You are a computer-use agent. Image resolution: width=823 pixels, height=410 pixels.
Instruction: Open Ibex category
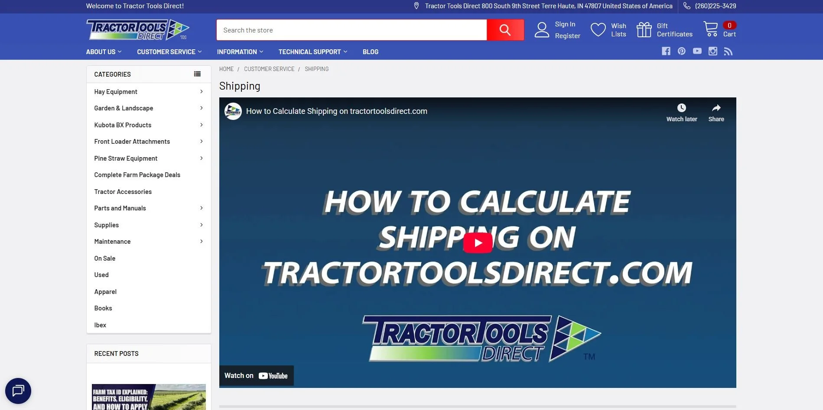[x=100, y=325]
